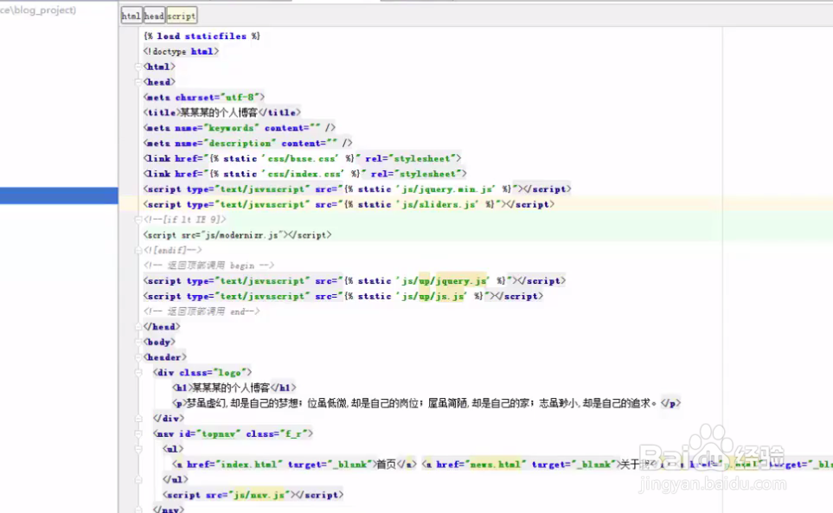Click the href="index.html" 首页 anchor
Screen dimensions: 833x513
tap(294, 465)
